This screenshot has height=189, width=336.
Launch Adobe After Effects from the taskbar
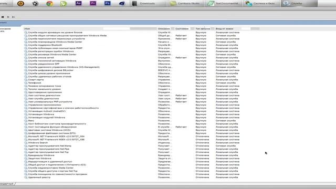coord(78,3)
